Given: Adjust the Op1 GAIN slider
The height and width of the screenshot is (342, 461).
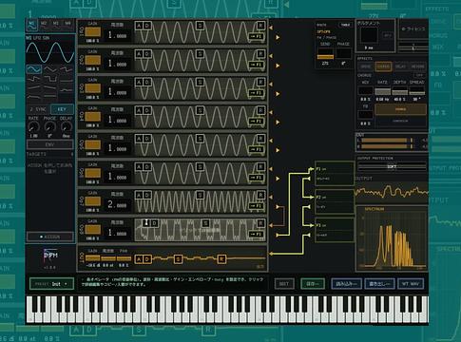Looking at the screenshot, I should (93, 32).
